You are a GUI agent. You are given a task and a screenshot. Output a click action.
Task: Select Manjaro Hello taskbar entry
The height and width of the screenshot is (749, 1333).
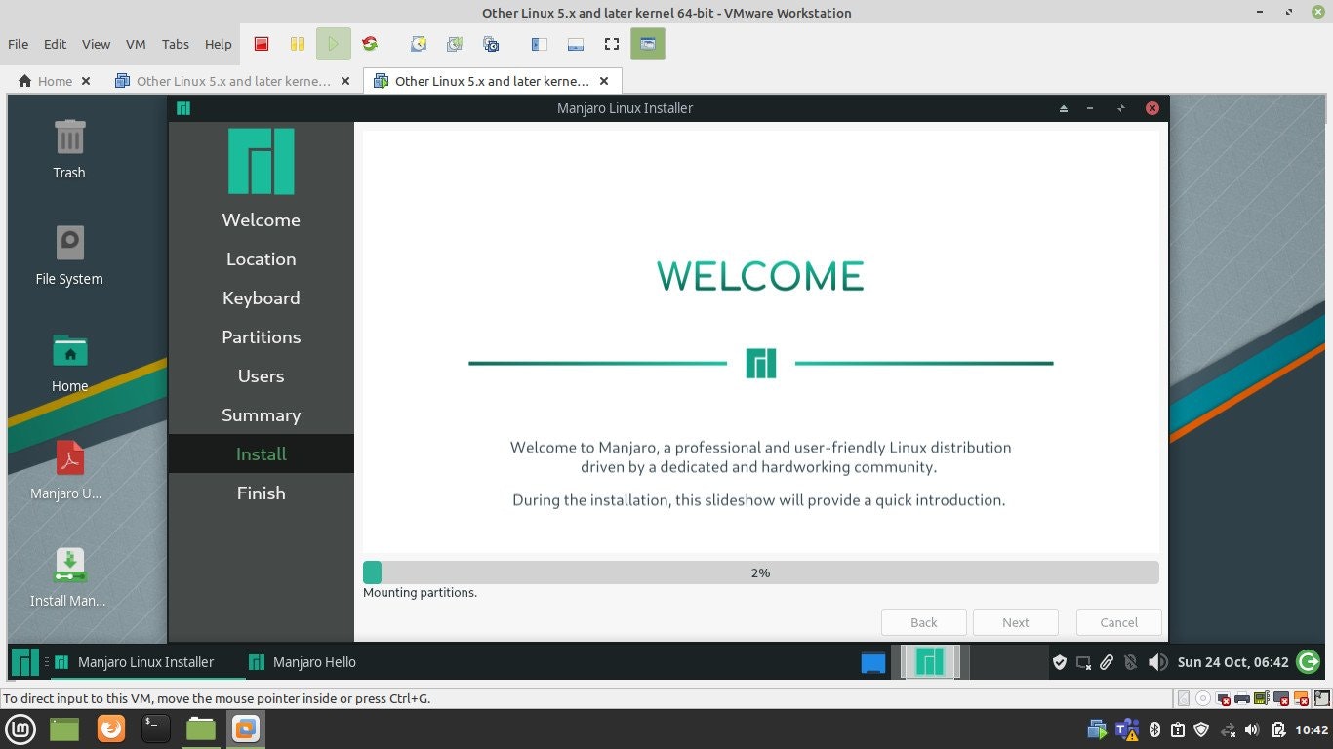tap(303, 662)
